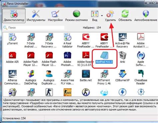Click Обновить refresh button
This screenshot has width=158, height=123.
(125, 16)
